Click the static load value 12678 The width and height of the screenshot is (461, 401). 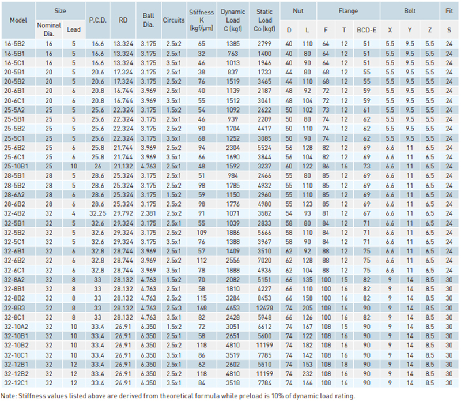(266, 309)
